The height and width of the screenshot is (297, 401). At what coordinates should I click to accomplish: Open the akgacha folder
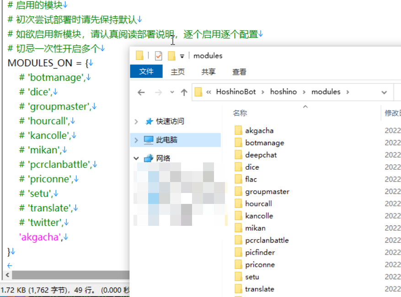click(260, 130)
